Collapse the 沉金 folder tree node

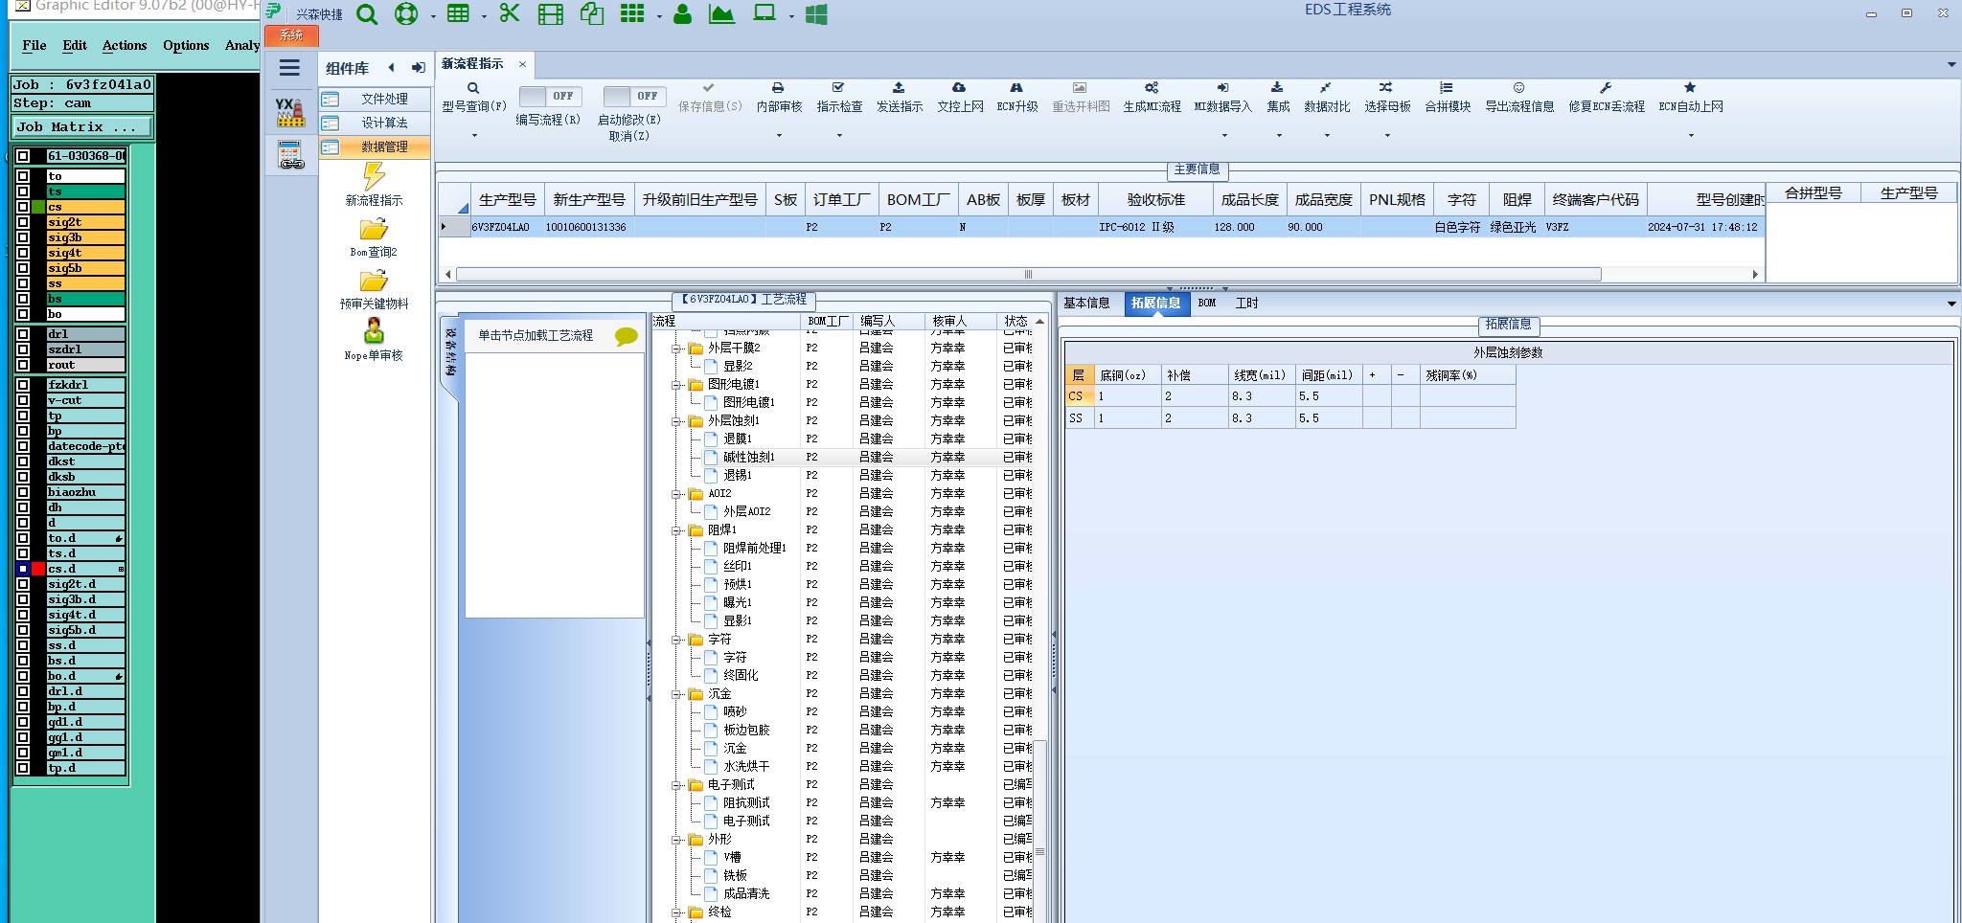click(x=676, y=694)
